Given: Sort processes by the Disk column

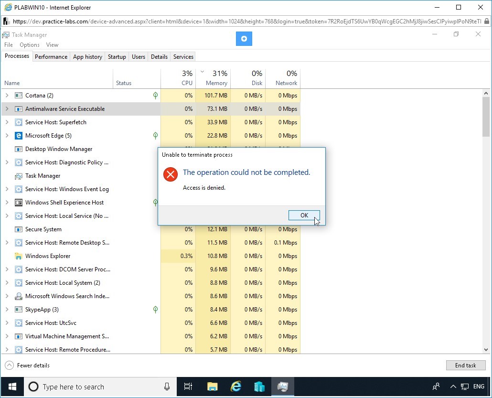Looking at the screenshot, I should tap(248, 78).
